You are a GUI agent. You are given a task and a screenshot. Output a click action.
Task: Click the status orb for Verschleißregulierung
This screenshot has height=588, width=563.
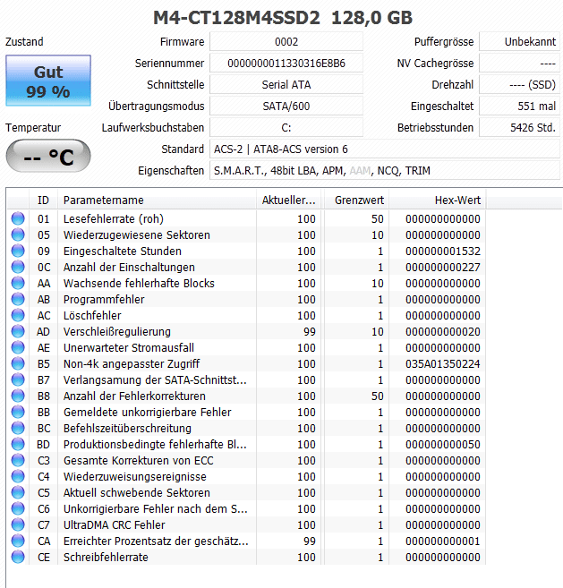(x=18, y=331)
